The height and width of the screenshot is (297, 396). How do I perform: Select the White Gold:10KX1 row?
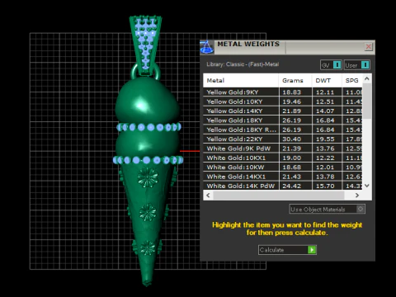[283, 158]
